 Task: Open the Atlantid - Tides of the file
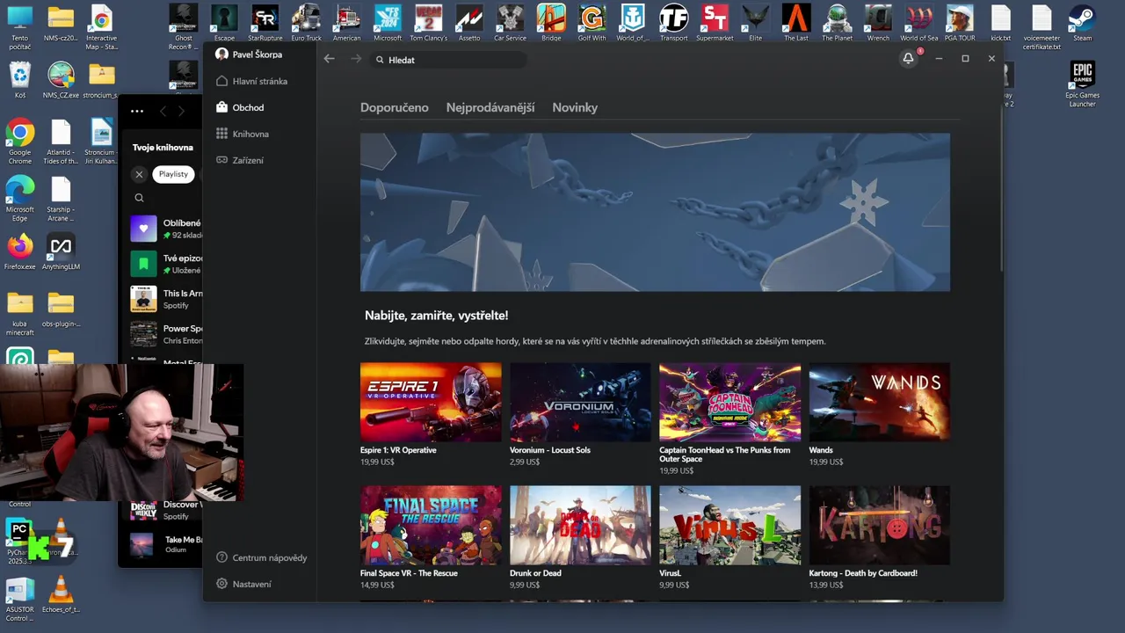[x=61, y=142]
